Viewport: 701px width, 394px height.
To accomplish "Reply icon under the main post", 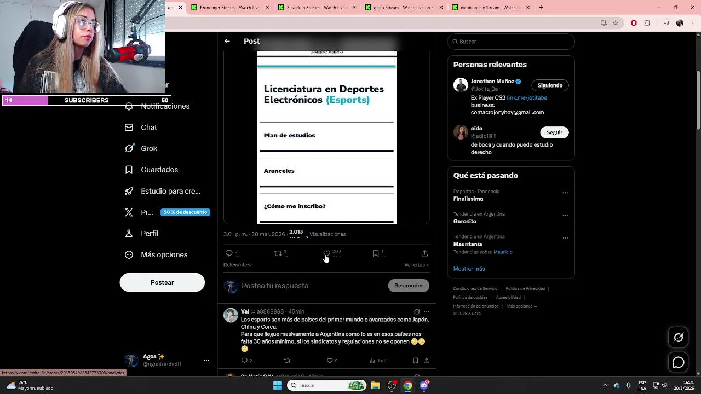I will click(229, 253).
